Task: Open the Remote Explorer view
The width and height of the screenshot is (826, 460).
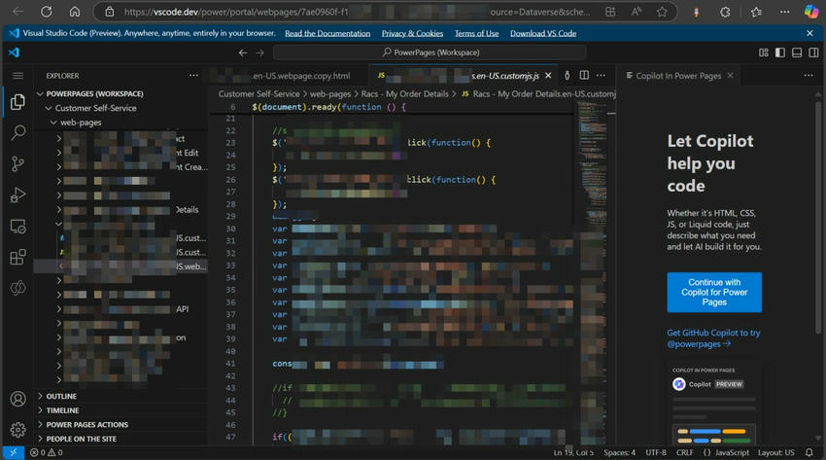Action: click(x=17, y=226)
